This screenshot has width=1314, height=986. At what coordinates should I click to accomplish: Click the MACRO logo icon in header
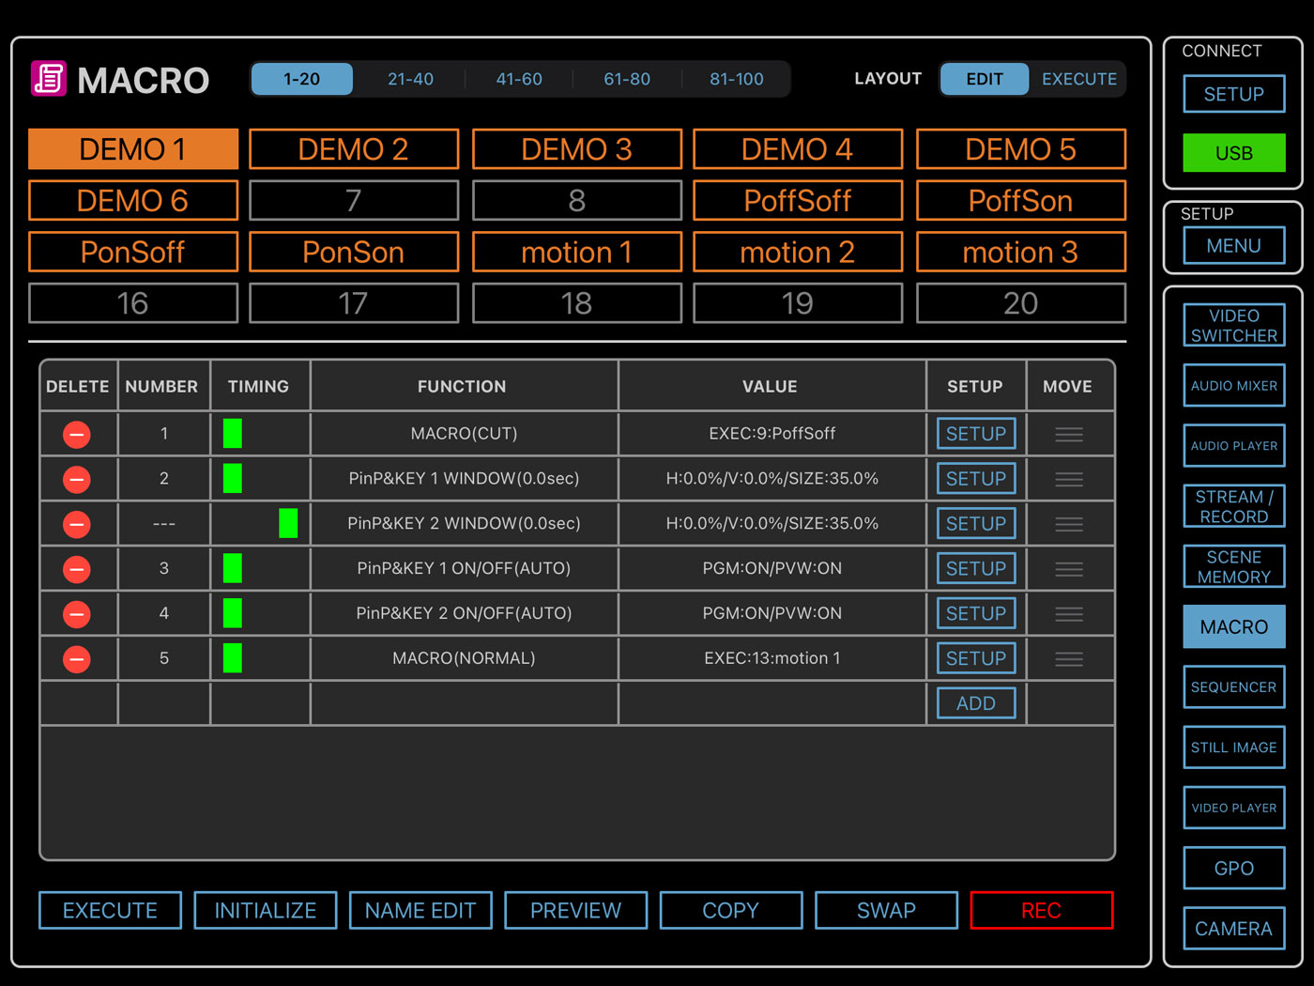click(x=49, y=79)
